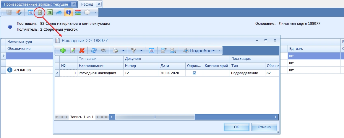
Task: Click the binoculars search icon
Action: click(x=103, y=50)
